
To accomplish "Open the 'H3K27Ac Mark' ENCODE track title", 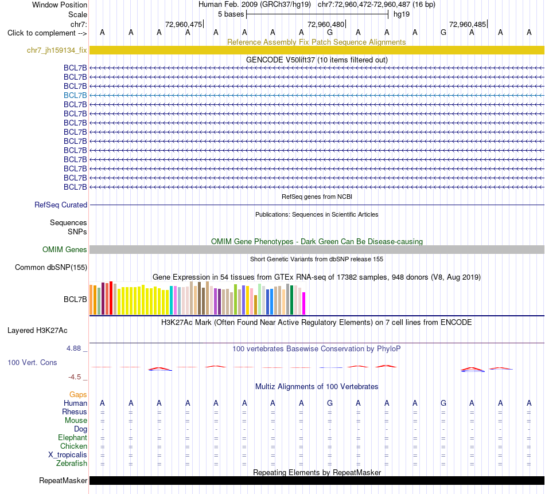I will click(317, 322).
